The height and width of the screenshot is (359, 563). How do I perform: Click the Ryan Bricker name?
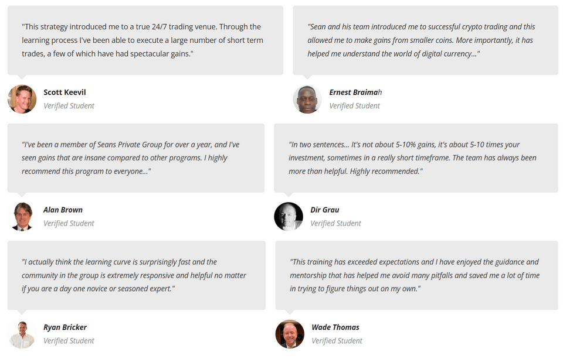[x=65, y=327]
